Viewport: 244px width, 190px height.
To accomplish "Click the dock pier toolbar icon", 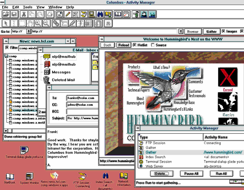I will coord(152,14).
